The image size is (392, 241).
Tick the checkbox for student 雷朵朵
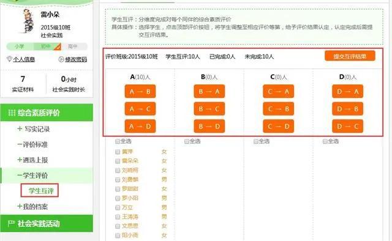point(118,161)
